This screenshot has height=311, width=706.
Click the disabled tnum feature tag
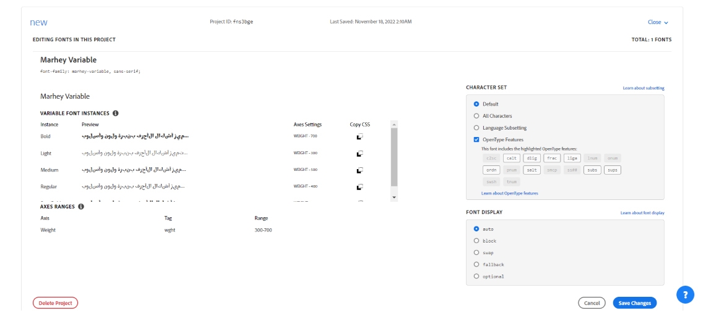[511, 182]
